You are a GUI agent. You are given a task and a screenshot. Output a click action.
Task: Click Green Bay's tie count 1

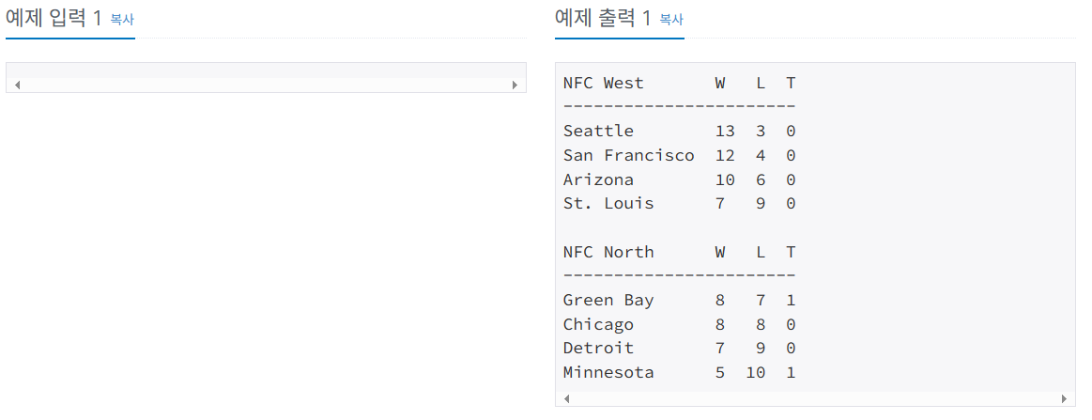(x=791, y=300)
